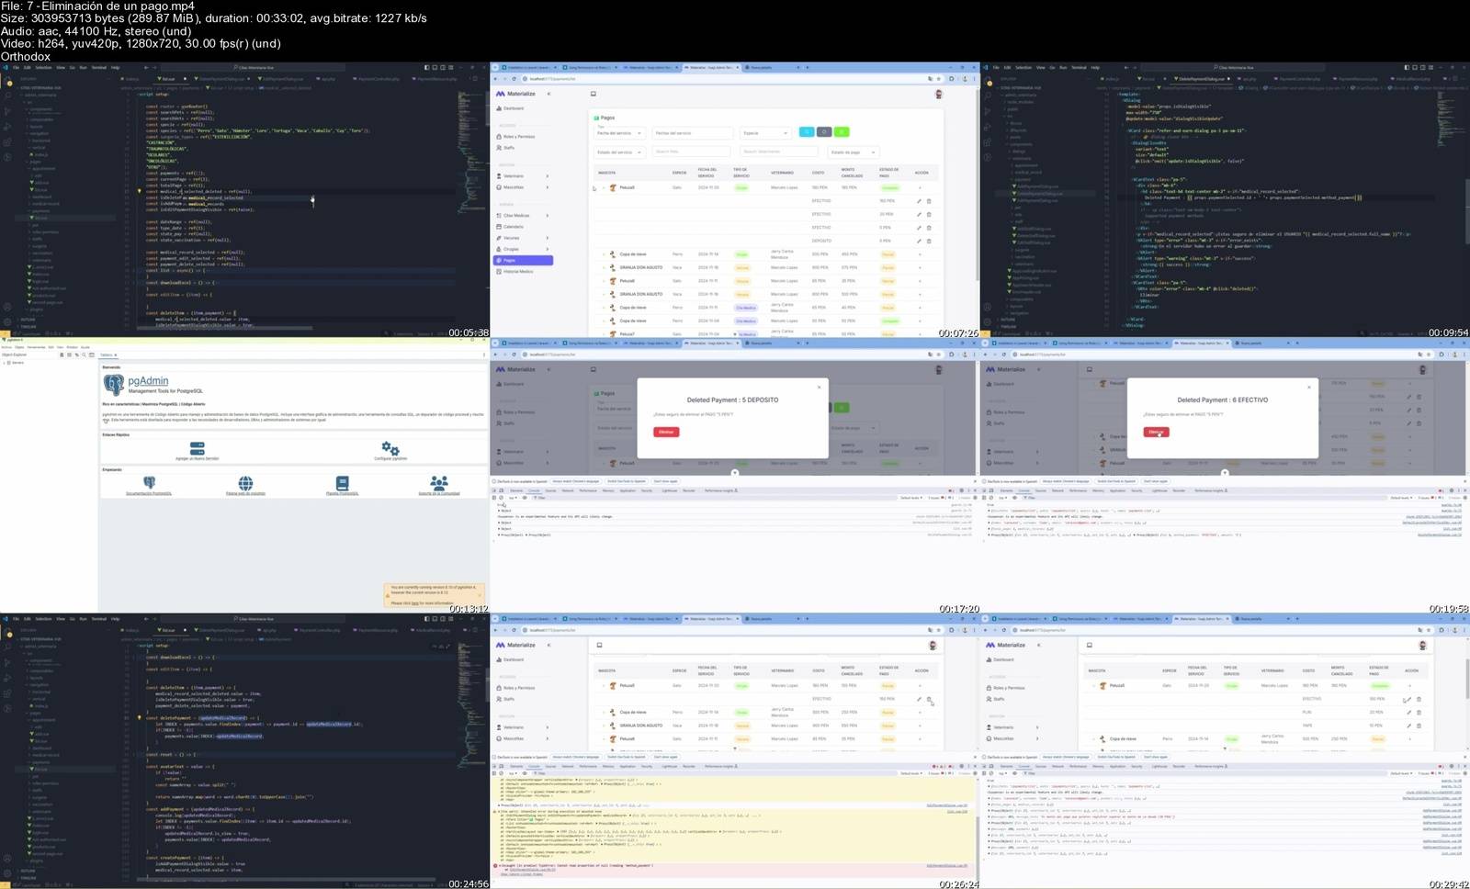Click the pencil edit icon in the DEPOSITO row
The height and width of the screenshot is (889, 1470).
pyautogui.click(x=918, y=241)
